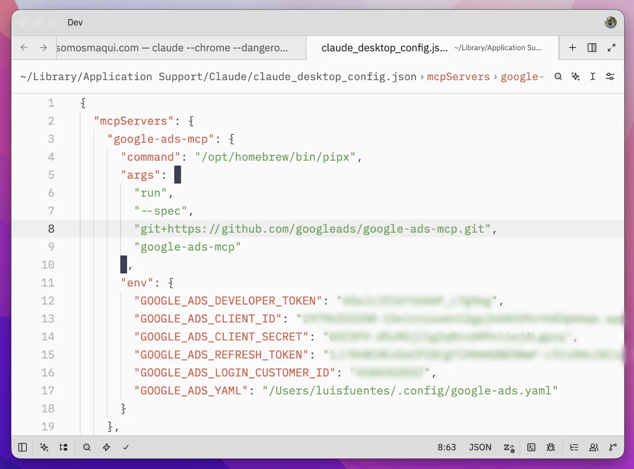634x469 pixels.
Task: Open buffer search from breadcrumb toolbar
Action: coord(558,77)
